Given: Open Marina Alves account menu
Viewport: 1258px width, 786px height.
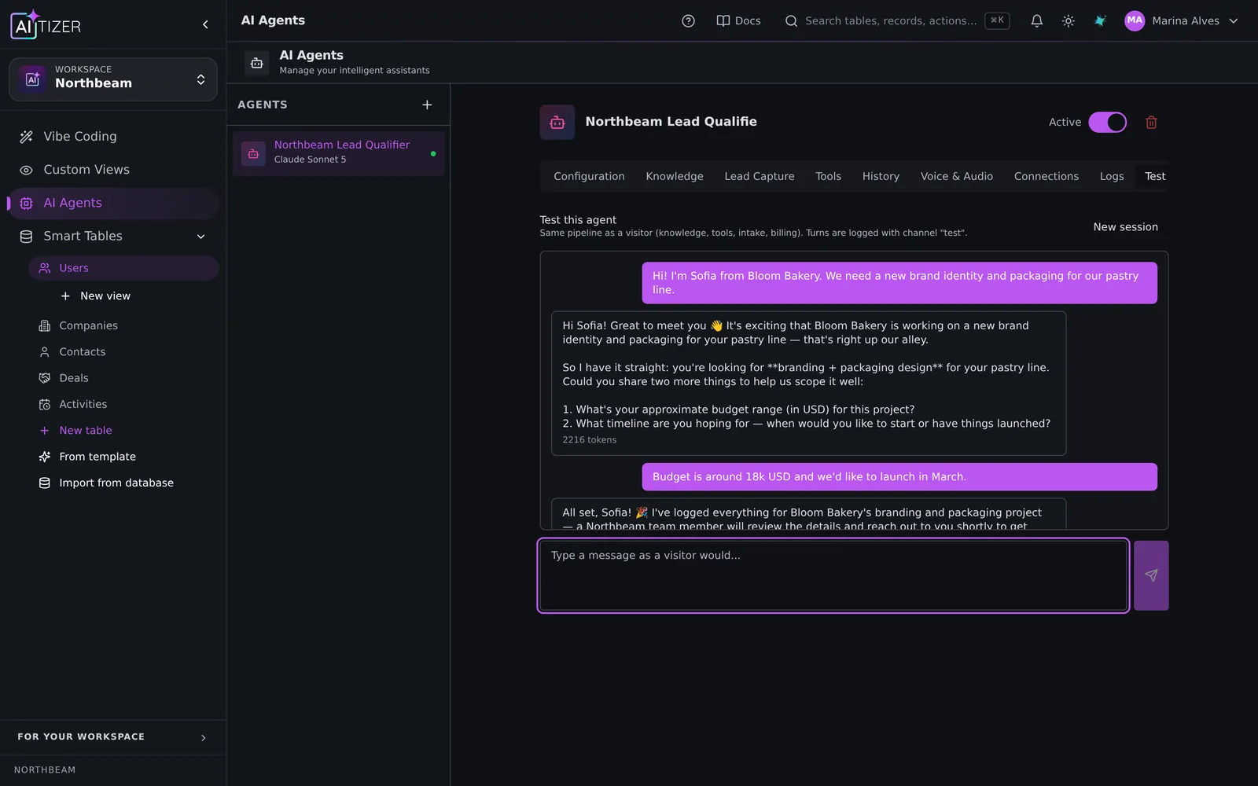Looking at the screenshot, I should point(1181,21).
